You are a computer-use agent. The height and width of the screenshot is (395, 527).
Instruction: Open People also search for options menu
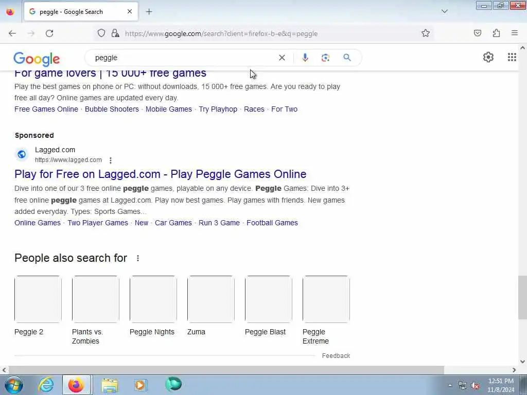tap(138, 258)
